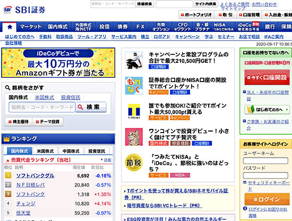
Task: Open the テーマ投資 button
Action: coord(48,121)
